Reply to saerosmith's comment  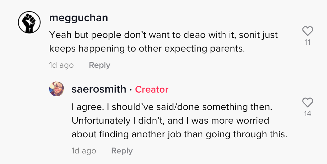[x=122, y=151]
